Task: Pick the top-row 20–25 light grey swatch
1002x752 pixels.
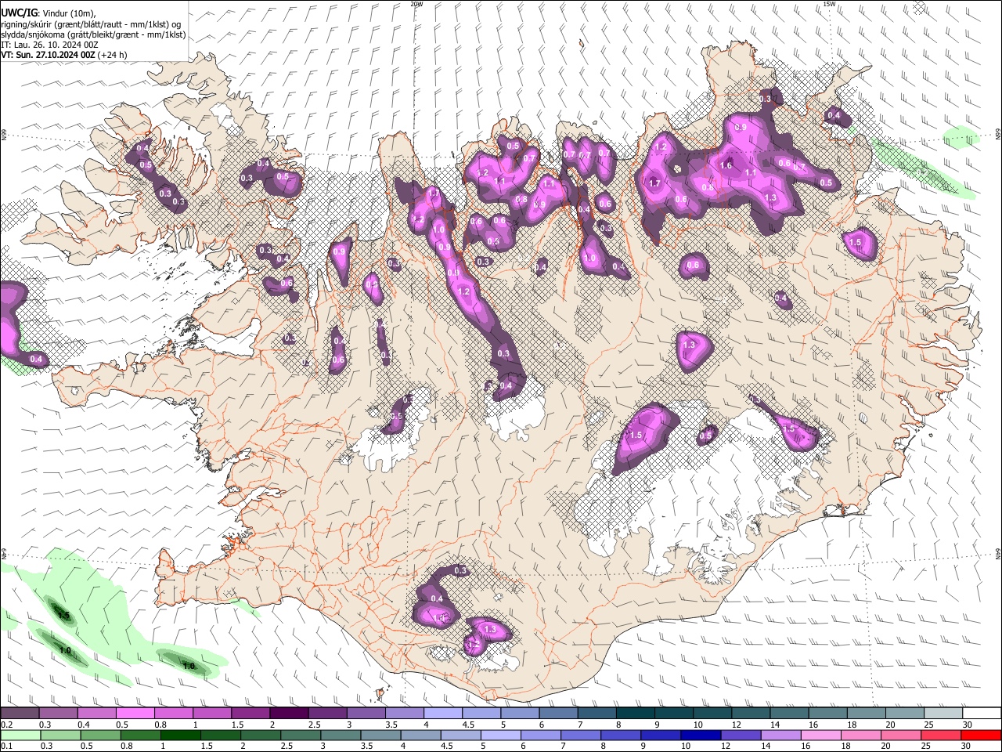Action: [x=904, y=714]
